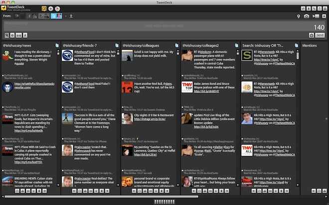Select the @trishussey/colleagues column title
Viewport: 329px width, 205px height.
point(141,45)
